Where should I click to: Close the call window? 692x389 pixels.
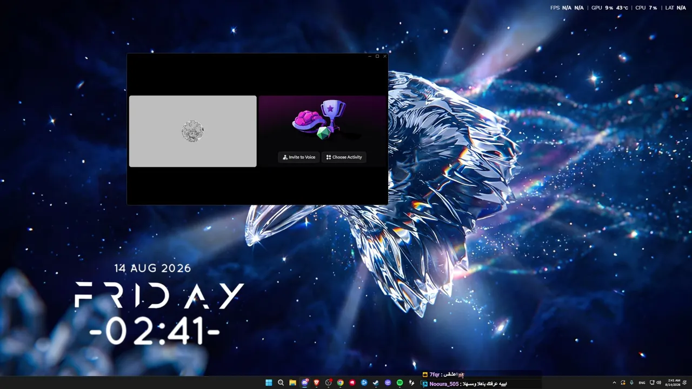[x=385, y=56]
